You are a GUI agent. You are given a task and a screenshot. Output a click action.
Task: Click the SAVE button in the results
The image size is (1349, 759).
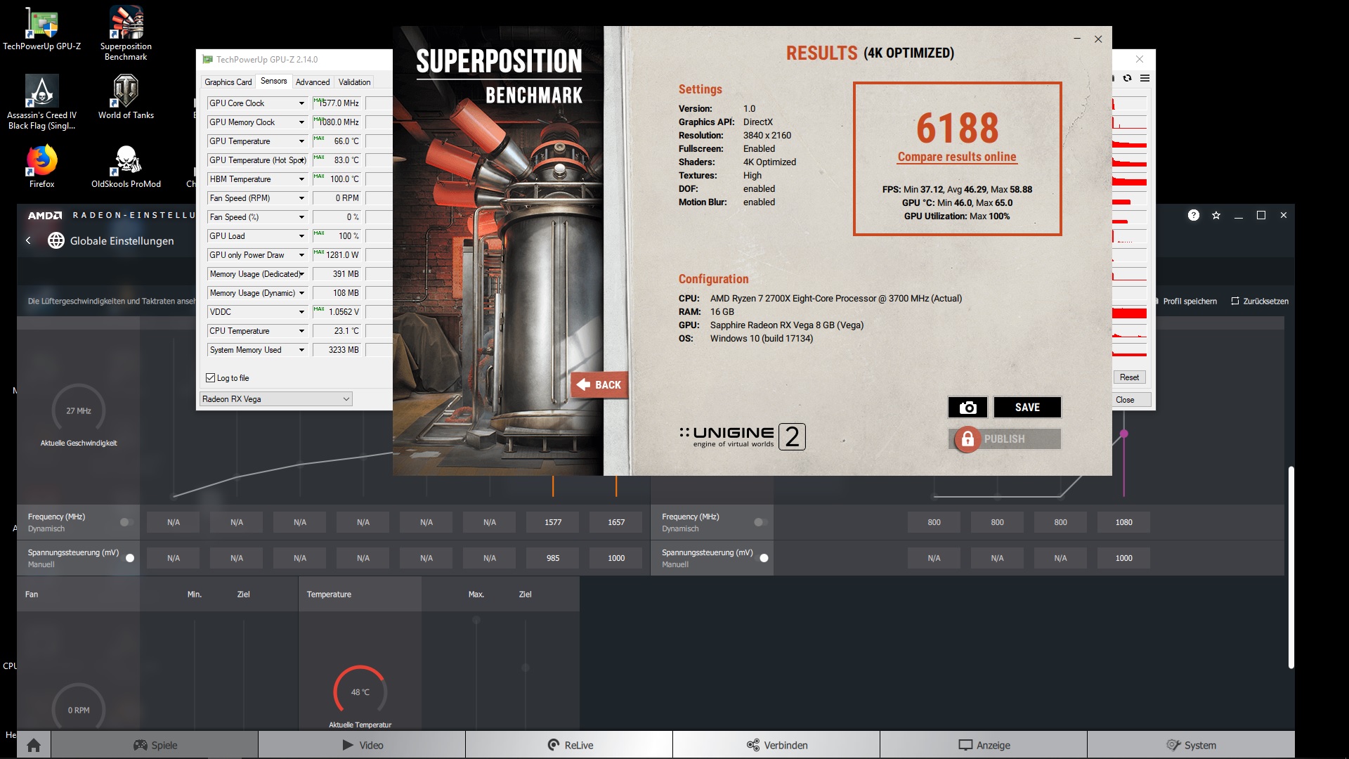tap(1027, 408)
